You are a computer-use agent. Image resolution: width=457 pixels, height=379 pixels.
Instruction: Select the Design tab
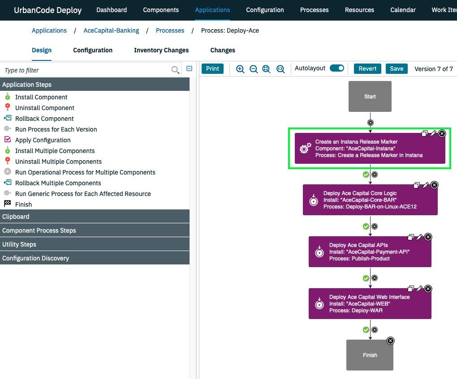coord(42,50)
